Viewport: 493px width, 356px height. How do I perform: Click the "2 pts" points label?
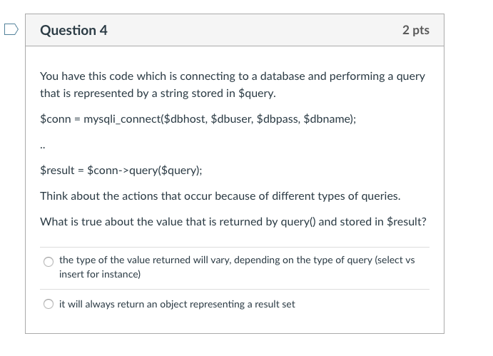pyautogui.click(x=416, y=30)
